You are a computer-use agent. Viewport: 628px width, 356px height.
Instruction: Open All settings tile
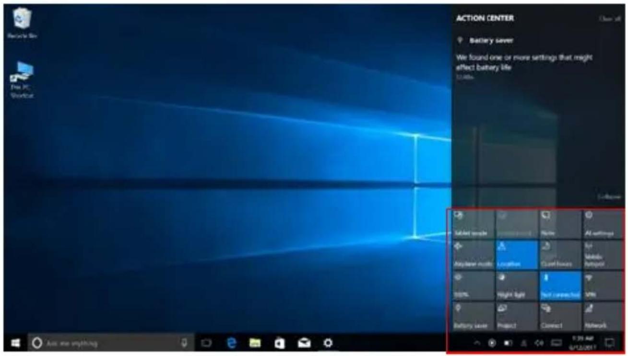603,224
